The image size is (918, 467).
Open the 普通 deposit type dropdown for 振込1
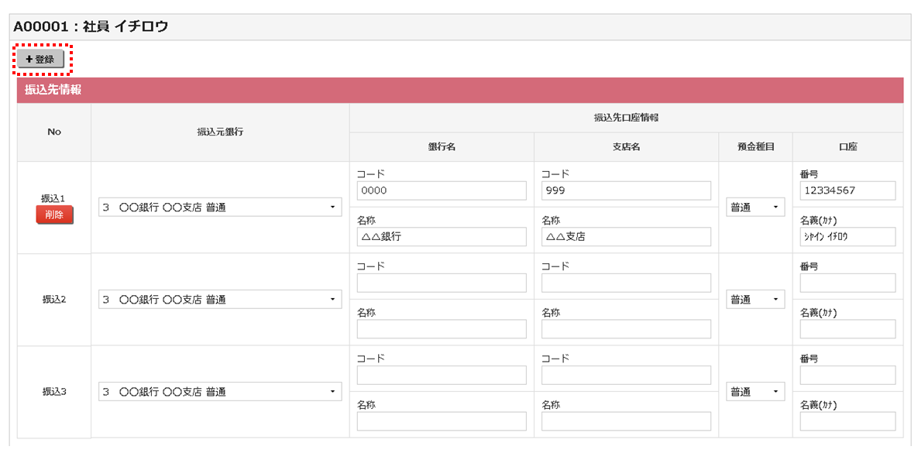point(754,207)
